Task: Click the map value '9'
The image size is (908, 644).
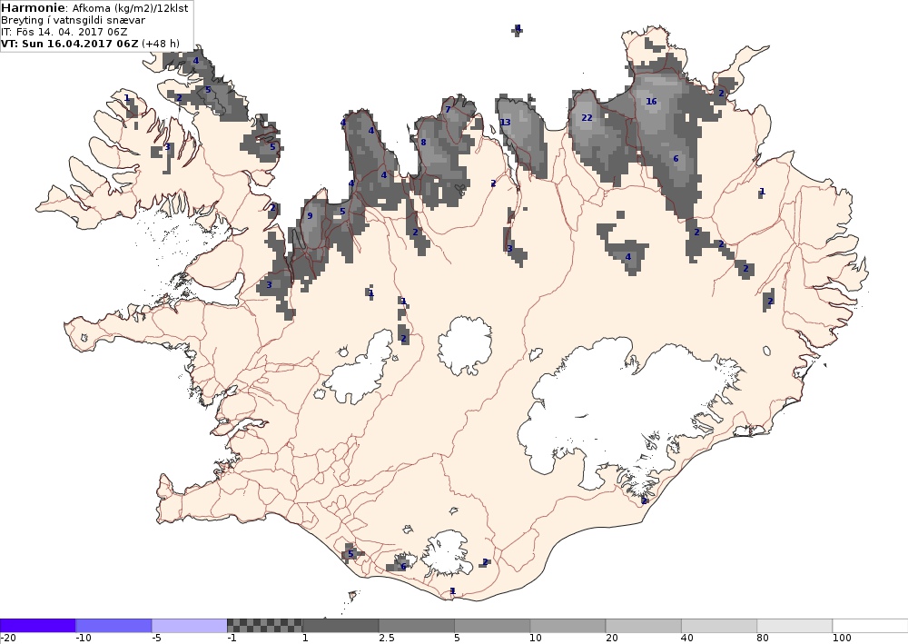Action: click(310, 216)
